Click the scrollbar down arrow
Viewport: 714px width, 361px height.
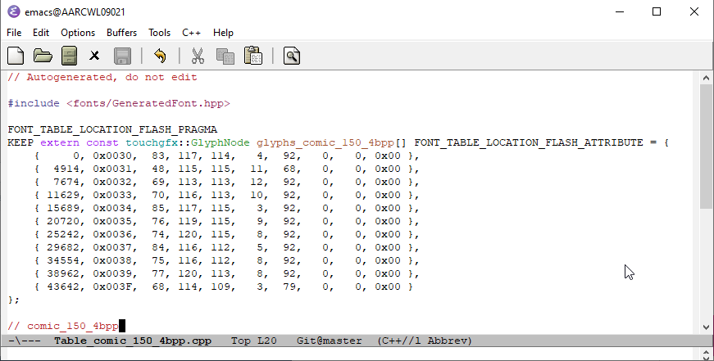tap(706, 327)
